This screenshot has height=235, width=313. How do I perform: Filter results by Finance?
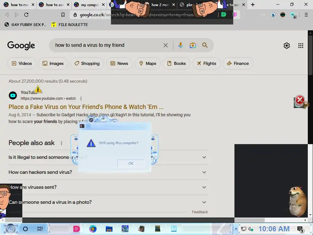[x=238, y=63]
